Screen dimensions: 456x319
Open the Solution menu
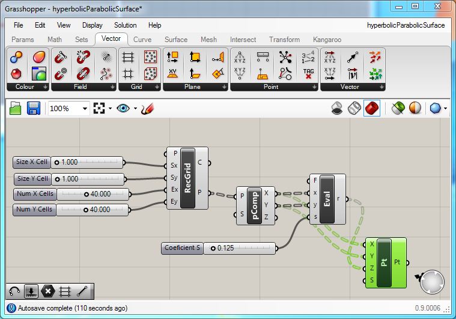tap(126, 25)
